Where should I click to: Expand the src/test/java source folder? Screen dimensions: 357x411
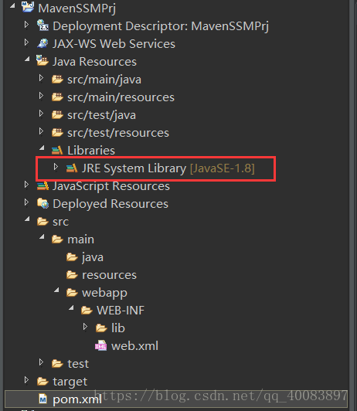pos(41,114)
